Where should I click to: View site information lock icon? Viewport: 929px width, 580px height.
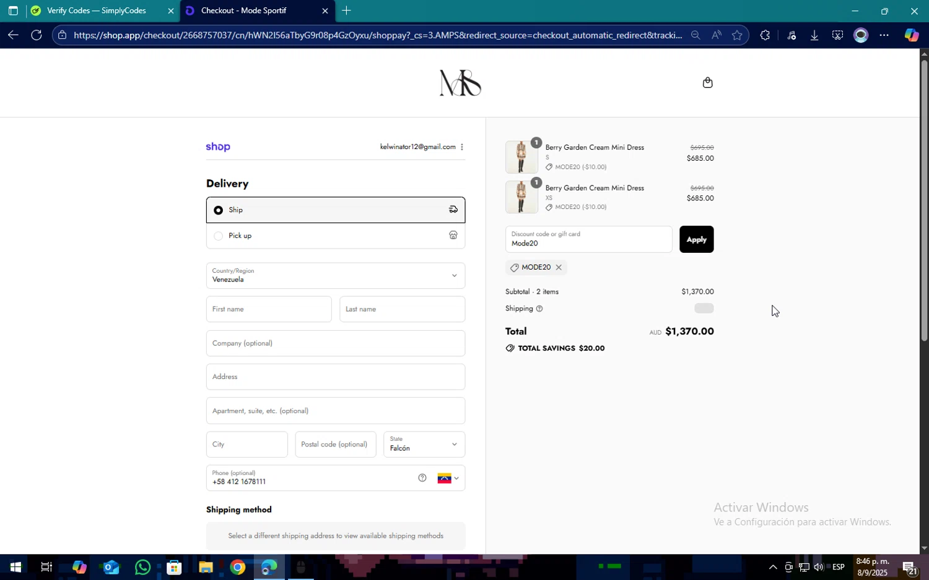click(61, 35)
